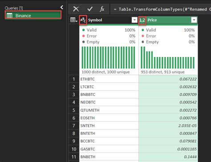211x162 pixels.
Task: Click the Queries [1] pane title
Action: tap(14, 8)
